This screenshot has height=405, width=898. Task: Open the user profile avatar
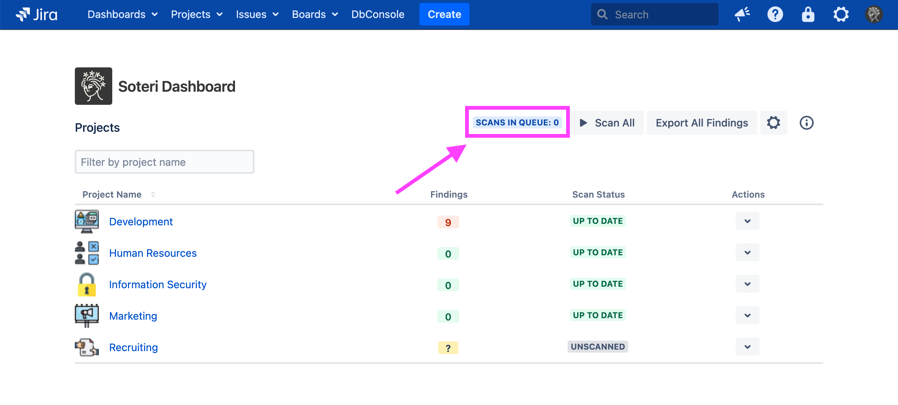pos(874,15)
